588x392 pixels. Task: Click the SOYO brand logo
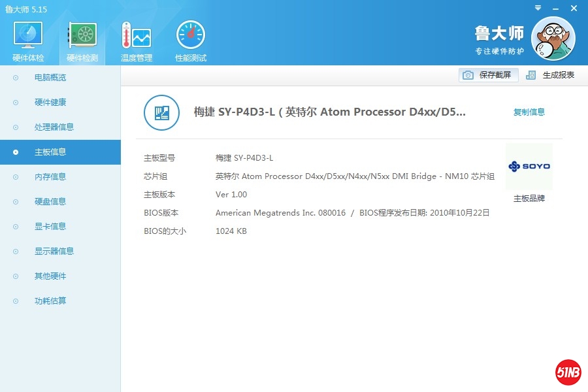click(529, 167)
